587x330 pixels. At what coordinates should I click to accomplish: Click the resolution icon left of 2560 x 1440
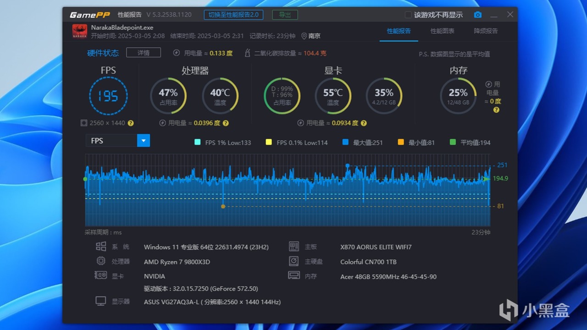tap(84, 123)
